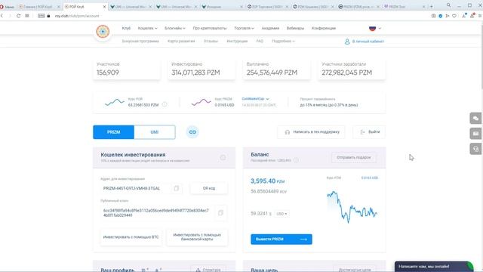Click the round infinity link icon

tap(192, 132)
